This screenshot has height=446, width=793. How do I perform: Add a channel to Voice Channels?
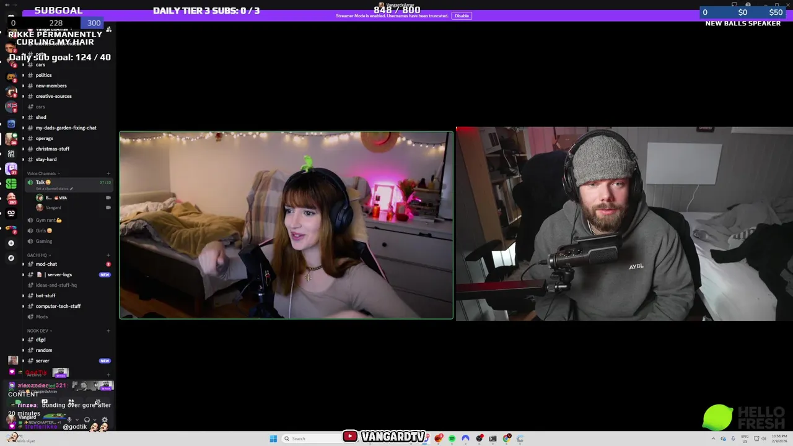[x=108, y=173]
